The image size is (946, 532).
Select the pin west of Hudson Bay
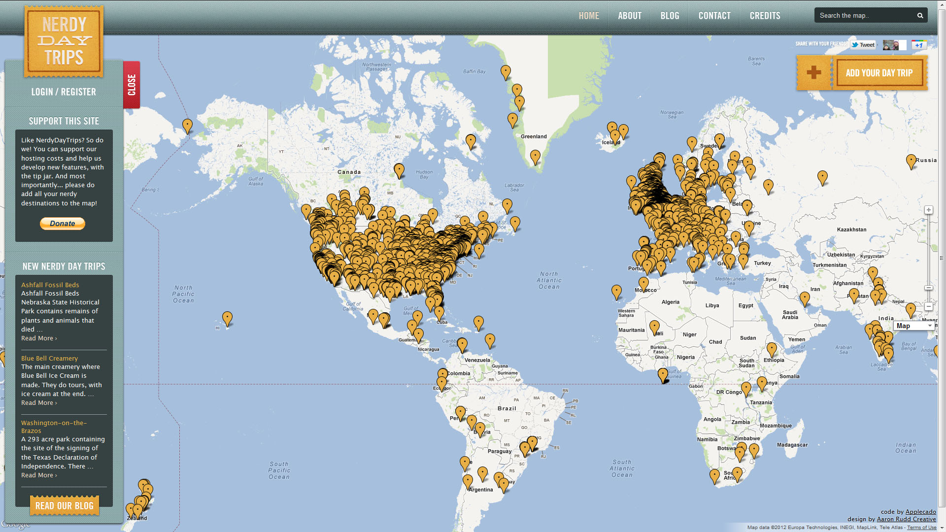click(x=399, y=171)
